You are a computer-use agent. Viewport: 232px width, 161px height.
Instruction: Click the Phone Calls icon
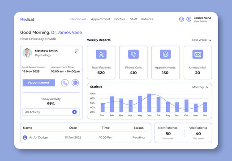point(133,54)
